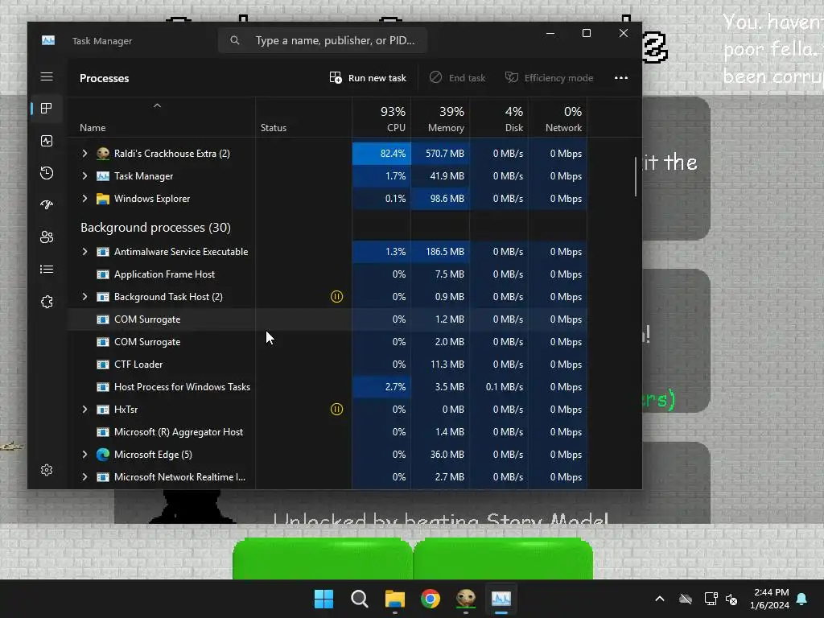Open the Details sidebar icon

pyautogui.click(x=47, y=270)
